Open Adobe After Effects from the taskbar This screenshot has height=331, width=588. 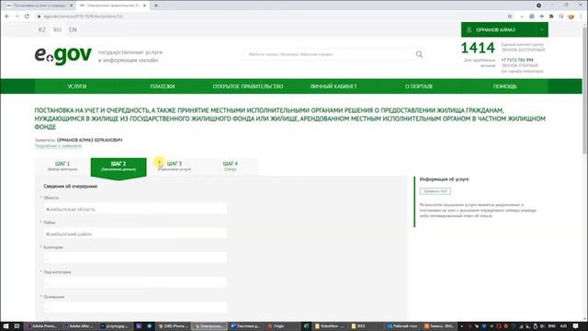pos(78,326)
